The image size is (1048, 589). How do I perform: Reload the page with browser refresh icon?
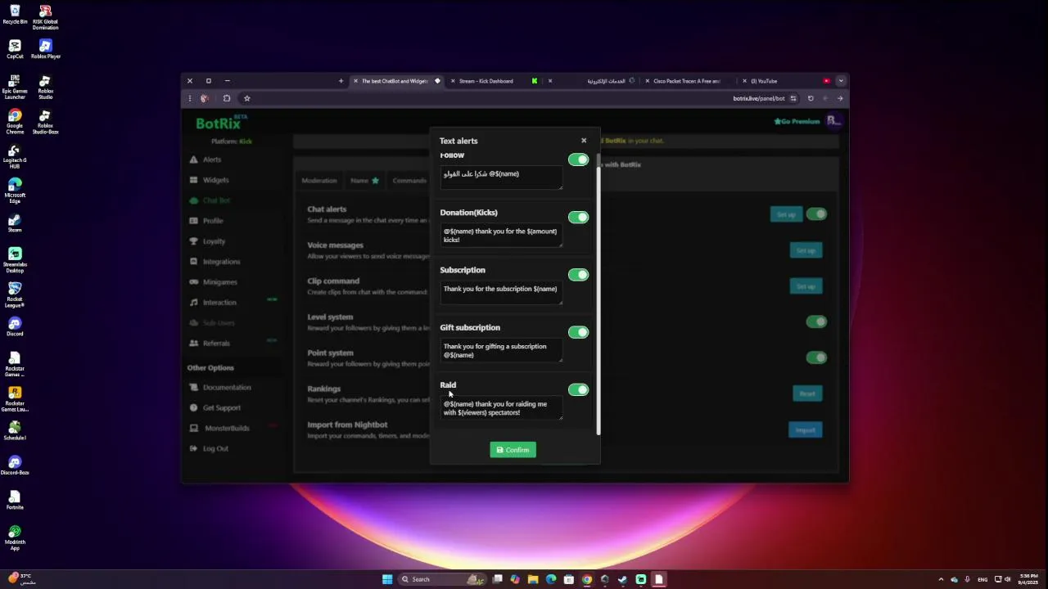click(811, 98)
